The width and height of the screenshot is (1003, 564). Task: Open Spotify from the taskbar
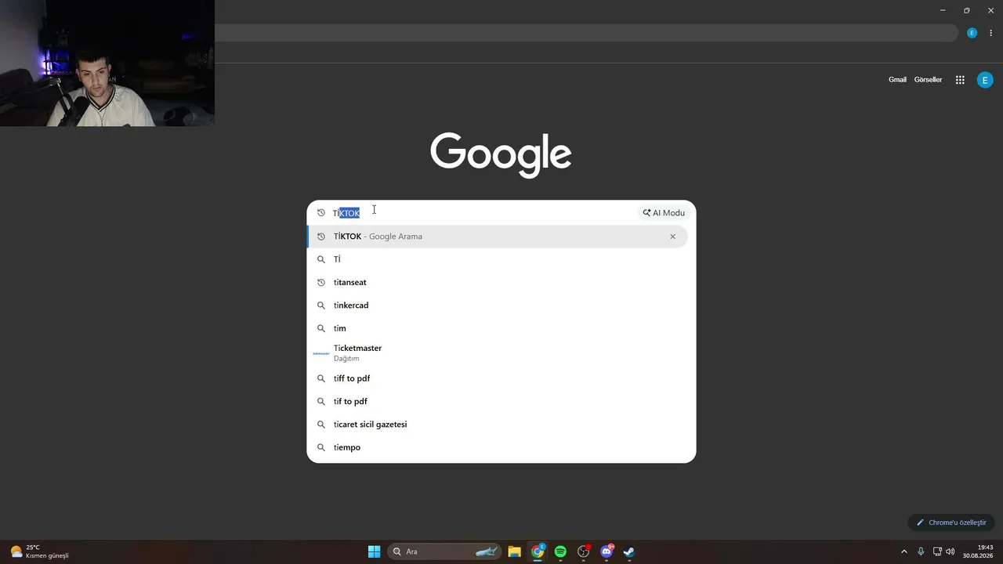tap(560, 551)
